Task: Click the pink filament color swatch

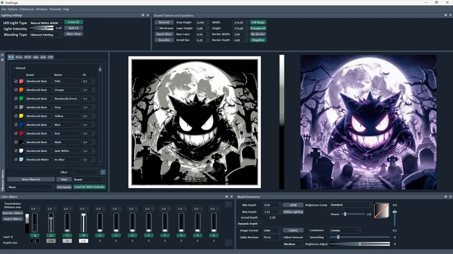Action: pyautogui.click(x=21, y=81)
